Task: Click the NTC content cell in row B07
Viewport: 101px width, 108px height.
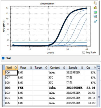Action: pyautogui.click(x=57, y=78)
